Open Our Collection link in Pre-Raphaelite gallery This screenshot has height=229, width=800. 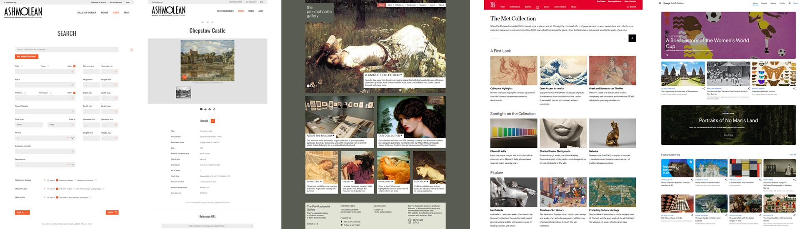click(x=390, y=136)
